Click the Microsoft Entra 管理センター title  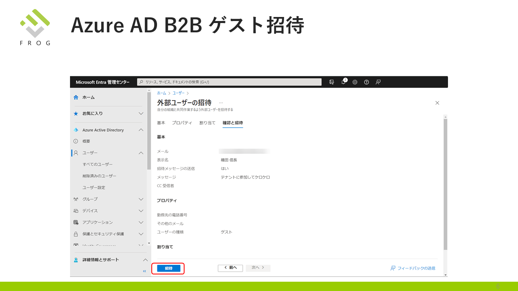(103, 82)
